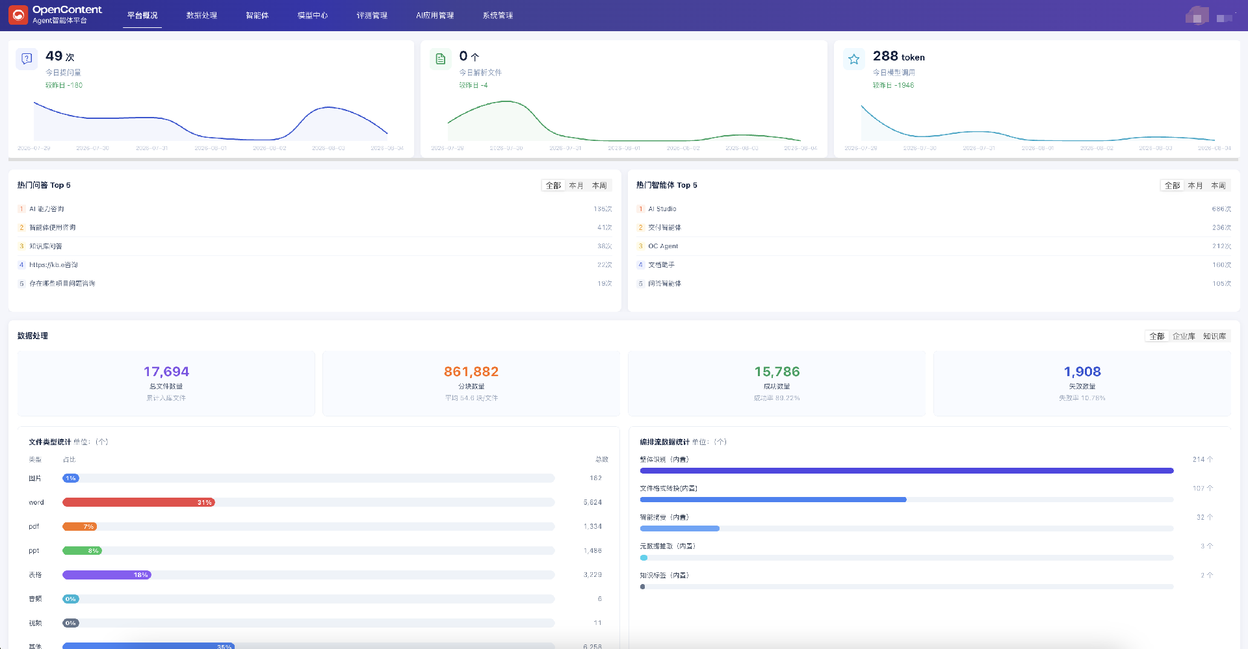Open the 存在哪些项目问题咨询 row
Image resolution: width=1248 pixels, height=649 pixels.
[315, 284]
